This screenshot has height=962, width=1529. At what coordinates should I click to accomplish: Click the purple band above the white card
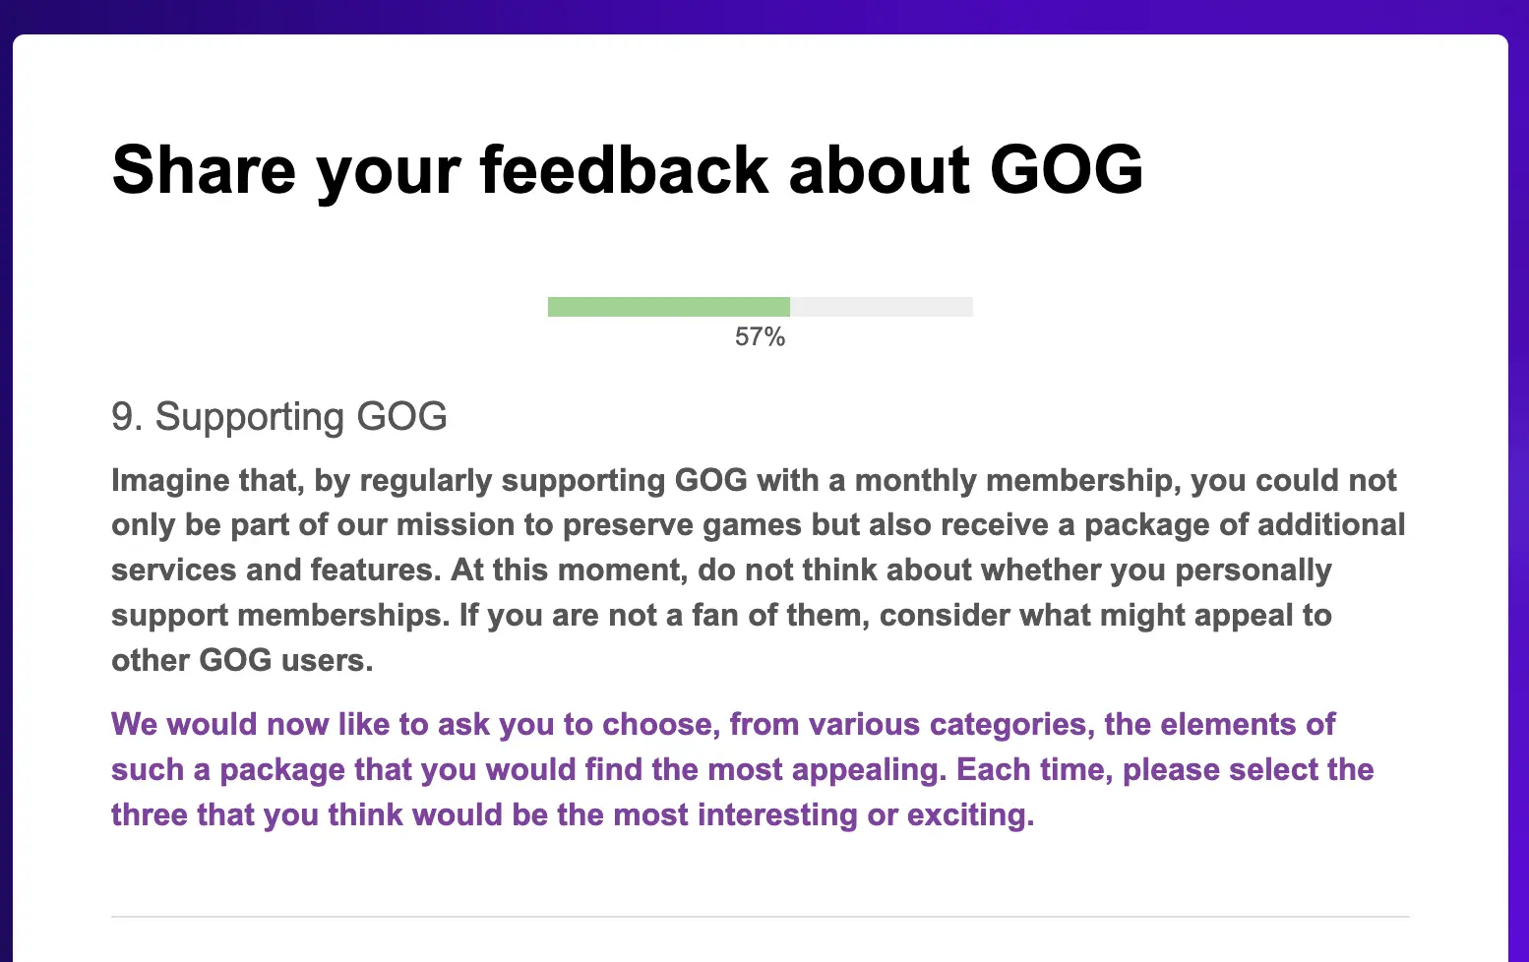(764, 16)
